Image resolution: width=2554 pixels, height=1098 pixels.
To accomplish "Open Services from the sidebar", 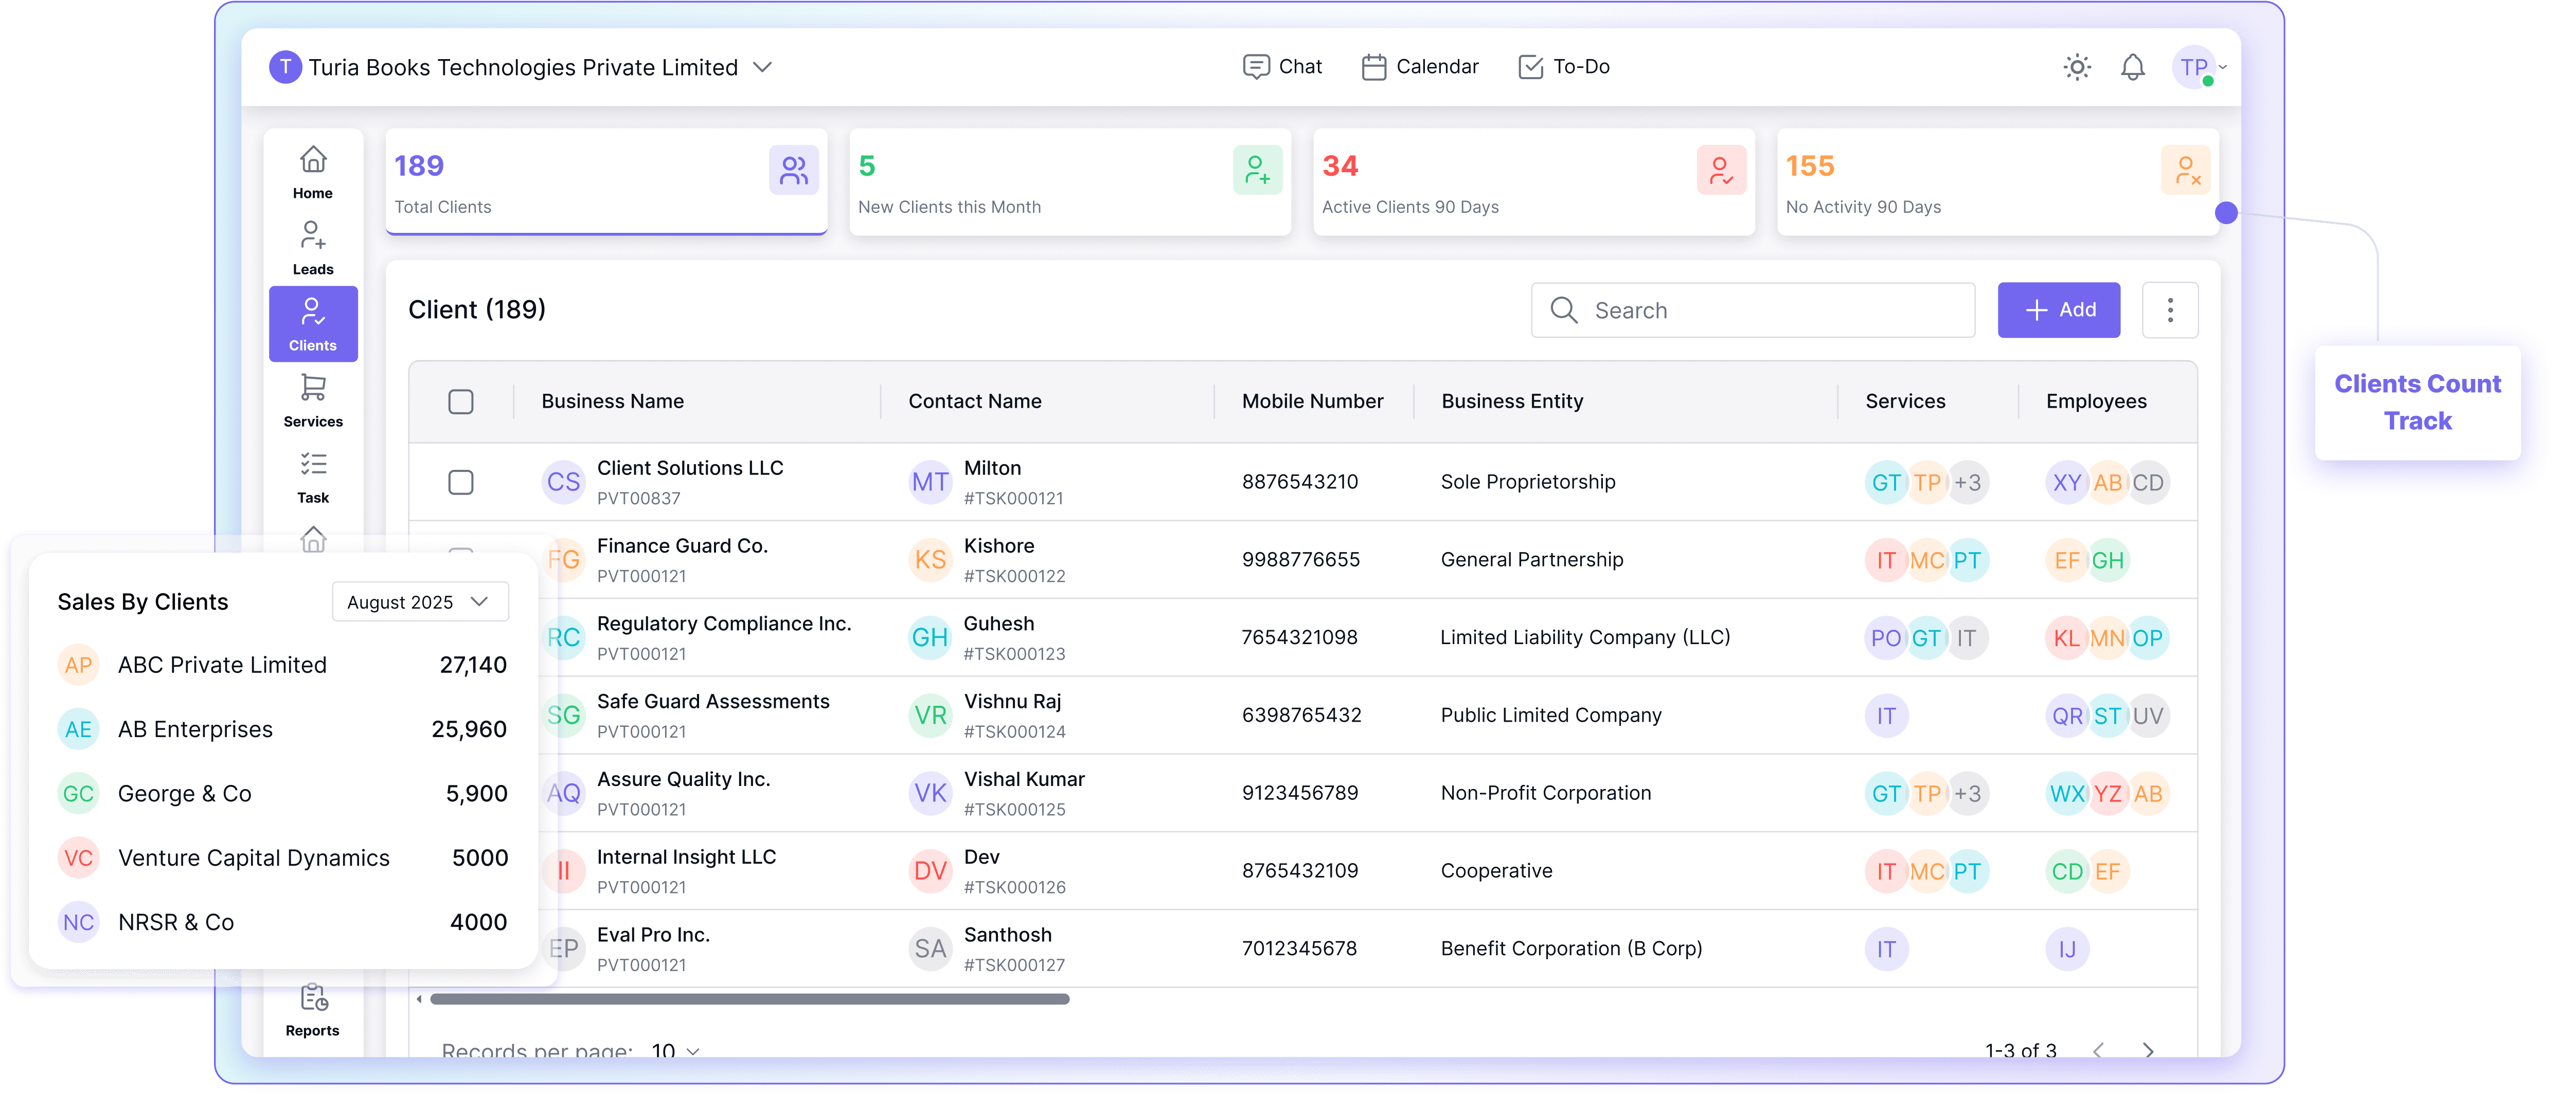I will tap(312, 400).
